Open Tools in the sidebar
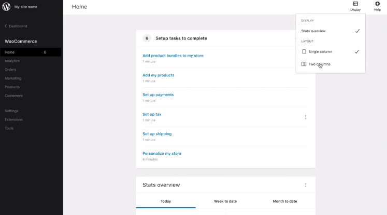 point(9,128)
